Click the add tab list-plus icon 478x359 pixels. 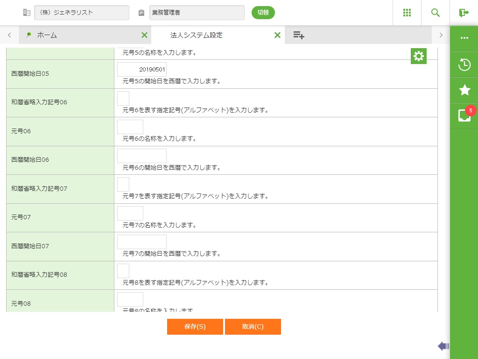(299, 35)
